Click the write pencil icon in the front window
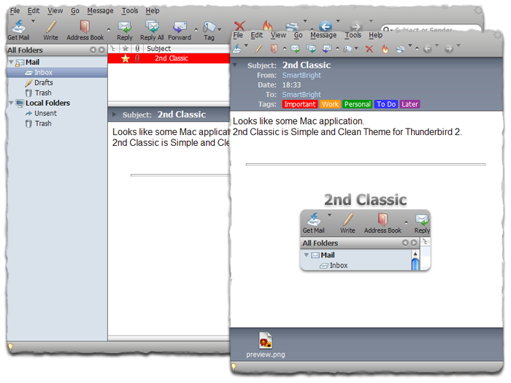 pyautogui.click(x=258, y=49)
